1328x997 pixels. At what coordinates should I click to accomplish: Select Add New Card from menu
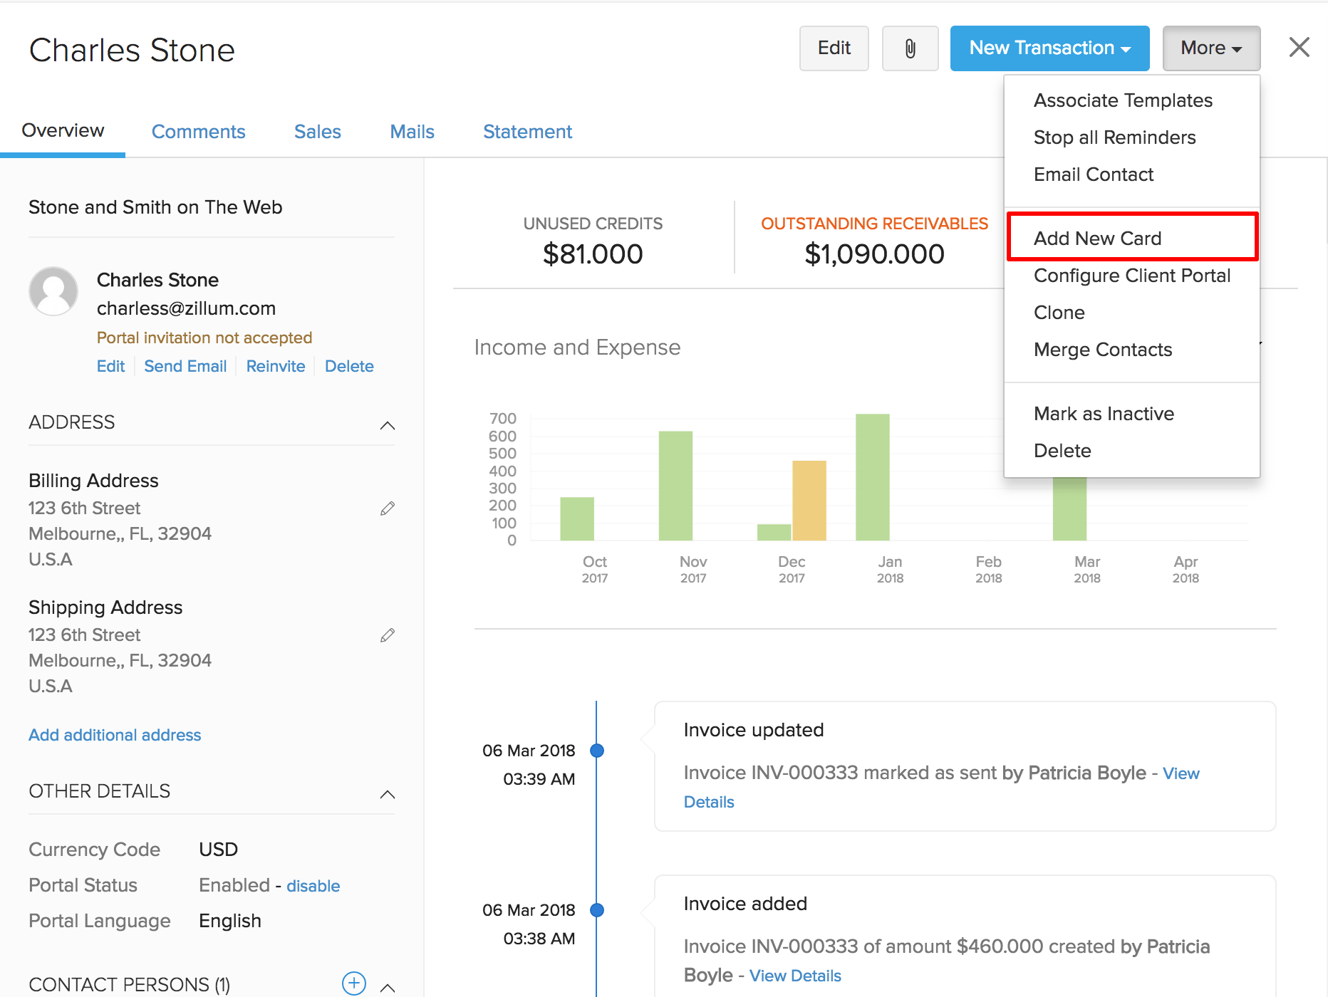[1097, 239]
